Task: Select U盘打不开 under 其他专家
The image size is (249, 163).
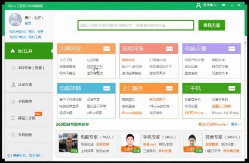Action: [213, 151]
